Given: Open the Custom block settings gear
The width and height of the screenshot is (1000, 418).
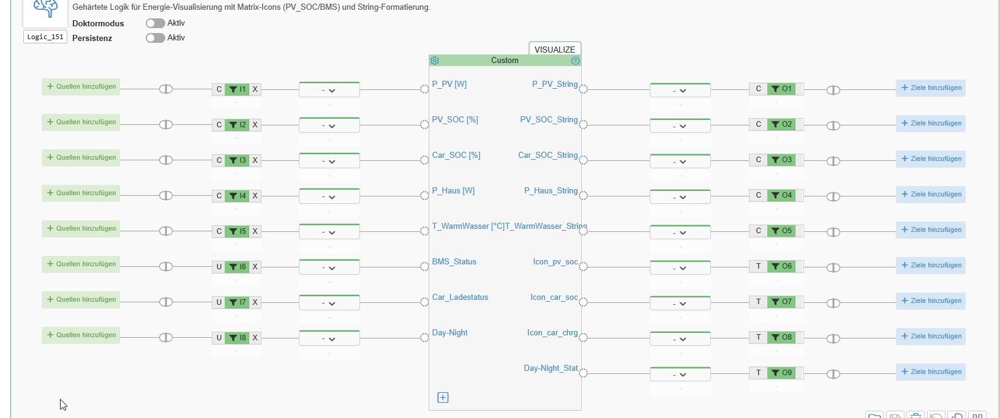Looking at the screenshot, I should pos(435,61).
